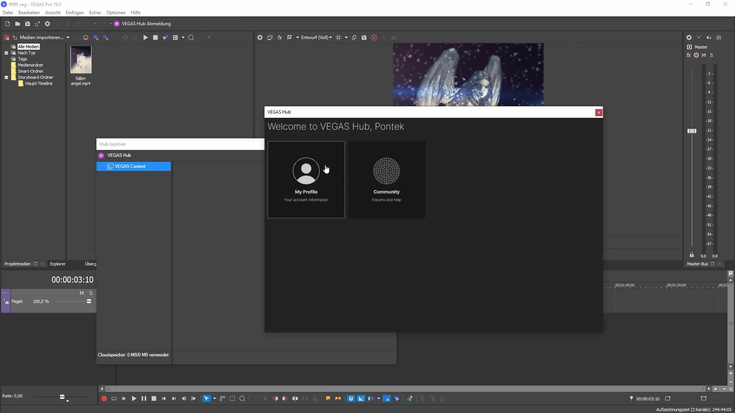This screenshot has width=735, height=413.
Task: Click the Add Media import icon
Action: pyautogui.click(x=42, y=37)
